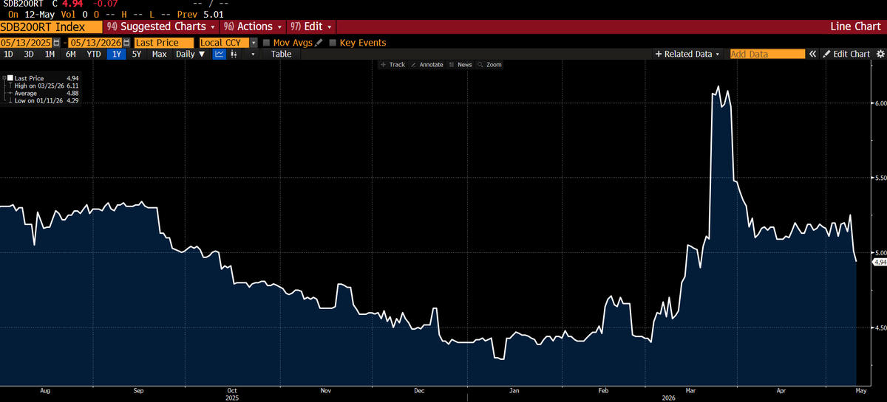Click the Edit Chart button
The image size is (887, 402).
(846, 54)
